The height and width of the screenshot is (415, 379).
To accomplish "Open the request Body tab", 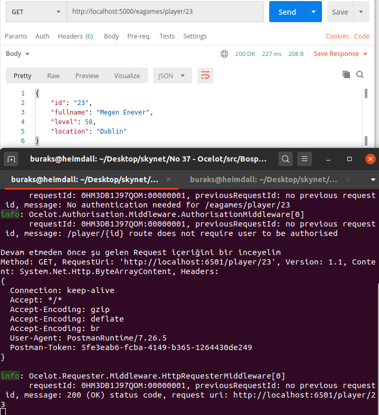I will [x=111, y=36].
